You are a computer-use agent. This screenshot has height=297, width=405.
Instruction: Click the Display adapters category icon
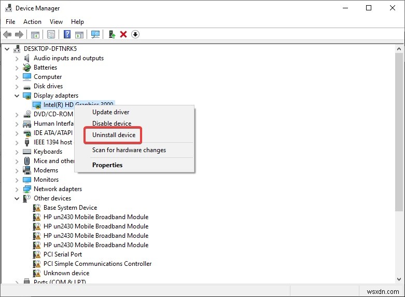27,96
